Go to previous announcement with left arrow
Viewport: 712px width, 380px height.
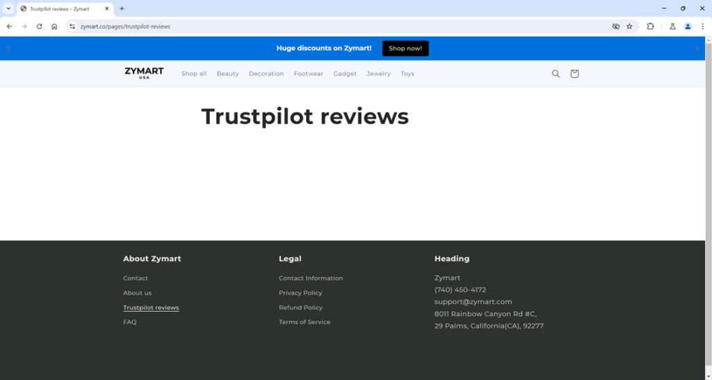point(8,49)
